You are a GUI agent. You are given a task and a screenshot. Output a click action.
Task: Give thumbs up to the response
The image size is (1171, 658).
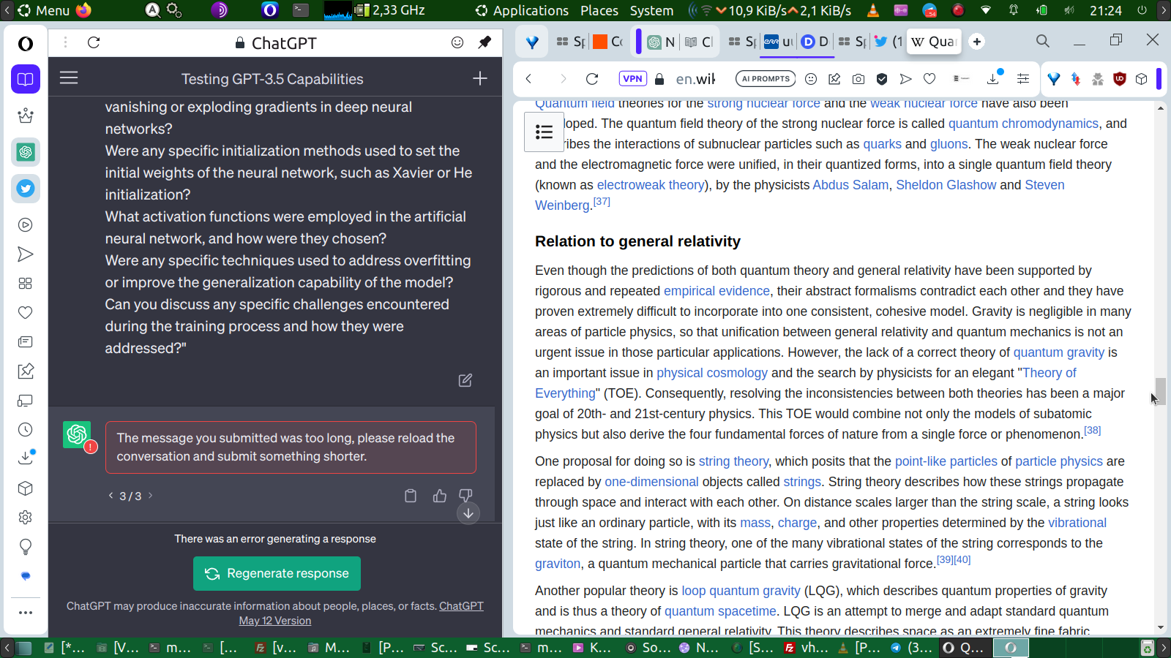(x=440, y=496)
